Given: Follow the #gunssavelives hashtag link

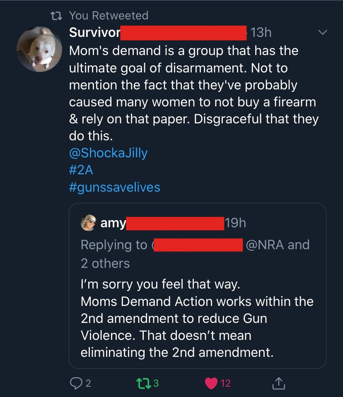Looking at the screenshot, I should pyautogui.click(x=114, y=187).
